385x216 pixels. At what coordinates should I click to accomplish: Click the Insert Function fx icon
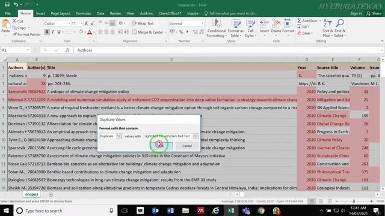pos(67,50)
